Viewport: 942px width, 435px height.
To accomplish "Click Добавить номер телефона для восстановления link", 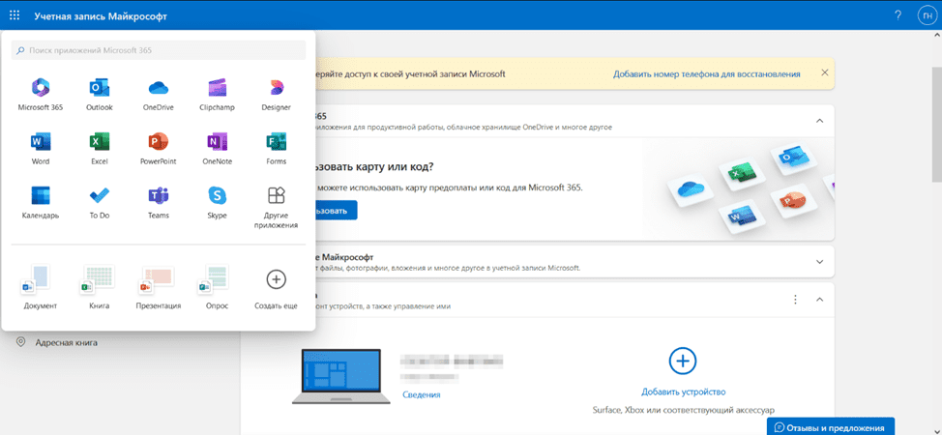I will (706, 73).
